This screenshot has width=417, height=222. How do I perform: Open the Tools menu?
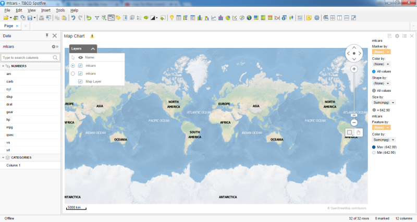[60, 10]
